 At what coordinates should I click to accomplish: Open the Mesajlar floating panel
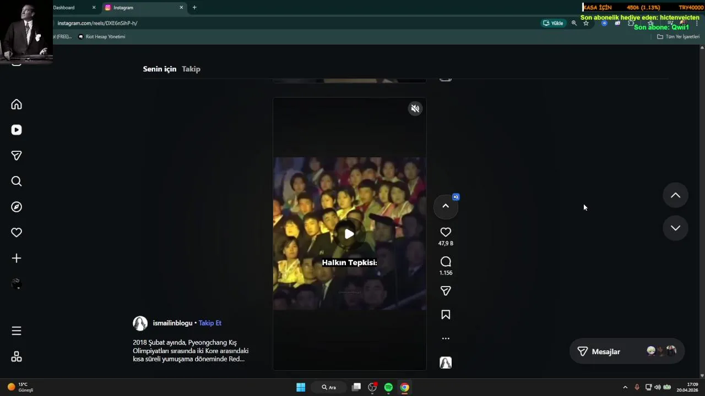tap(627, 351)
